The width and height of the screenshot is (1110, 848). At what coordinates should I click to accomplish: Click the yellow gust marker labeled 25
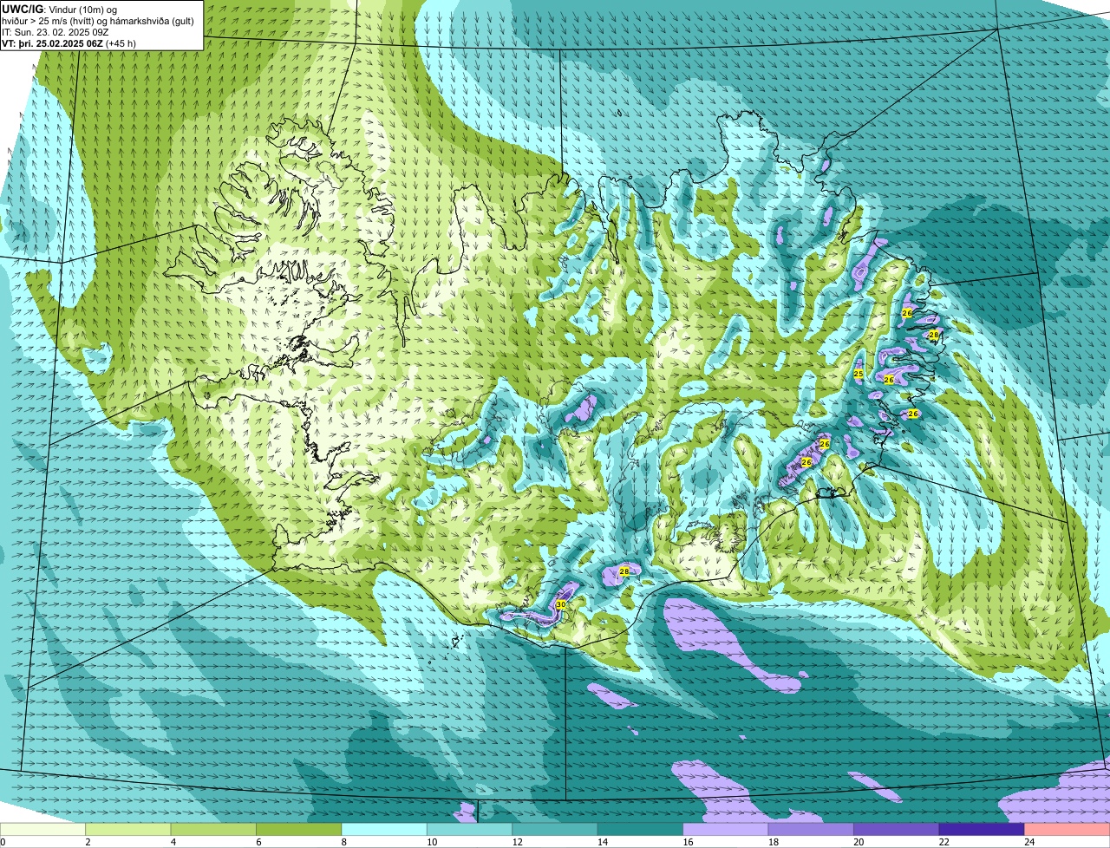[858, 374]
